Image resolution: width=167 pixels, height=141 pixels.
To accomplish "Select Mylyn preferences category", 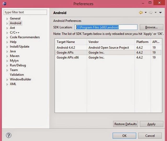I will pos(14,61).
